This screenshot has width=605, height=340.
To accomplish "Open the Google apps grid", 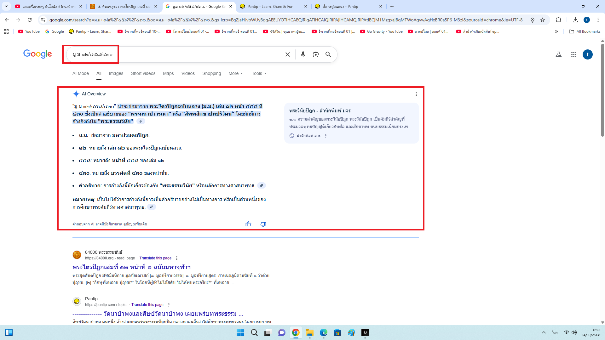I will coord(573,54).
